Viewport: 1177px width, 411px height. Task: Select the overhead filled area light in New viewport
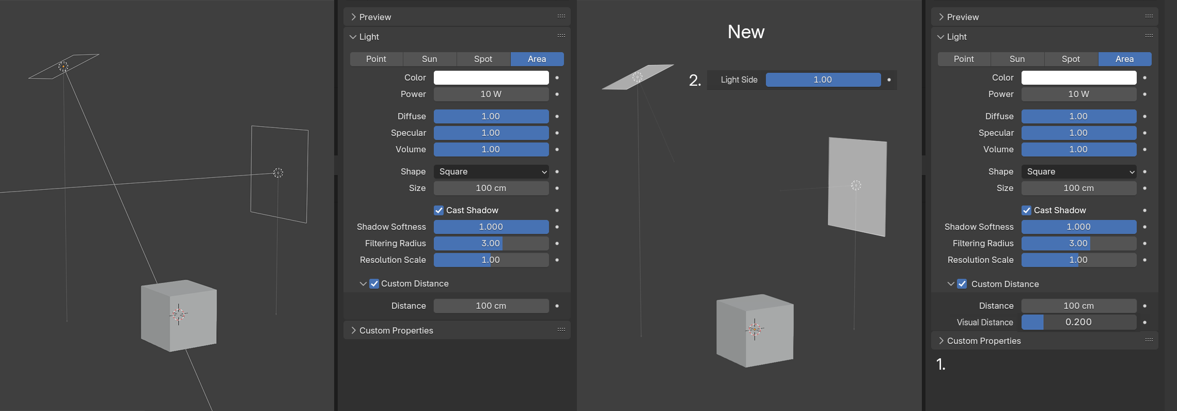click(638, 77)
